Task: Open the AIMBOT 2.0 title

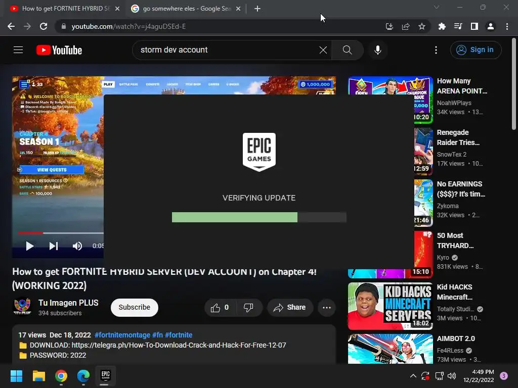Action: click(x=456, y=338)
